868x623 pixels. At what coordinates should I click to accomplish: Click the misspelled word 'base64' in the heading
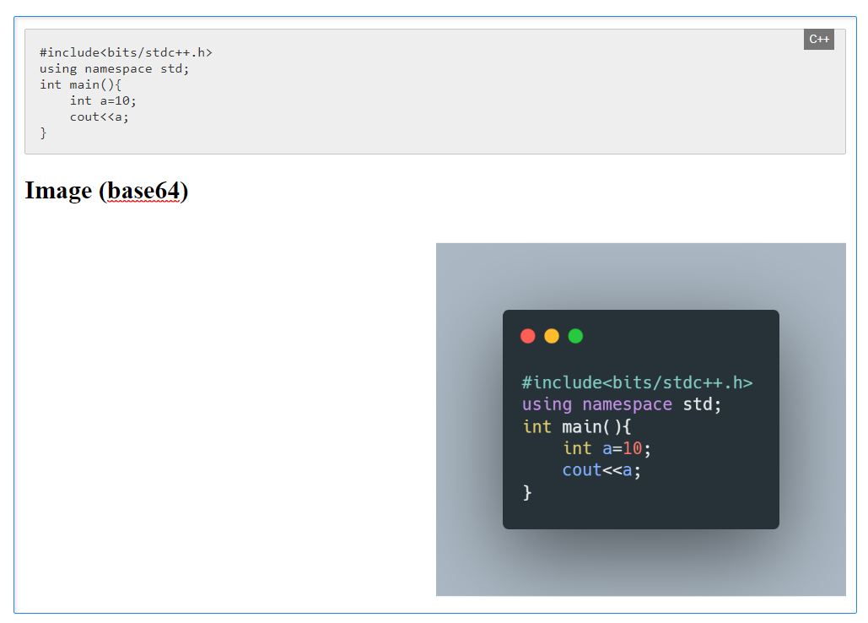click(x=143, y=191)
